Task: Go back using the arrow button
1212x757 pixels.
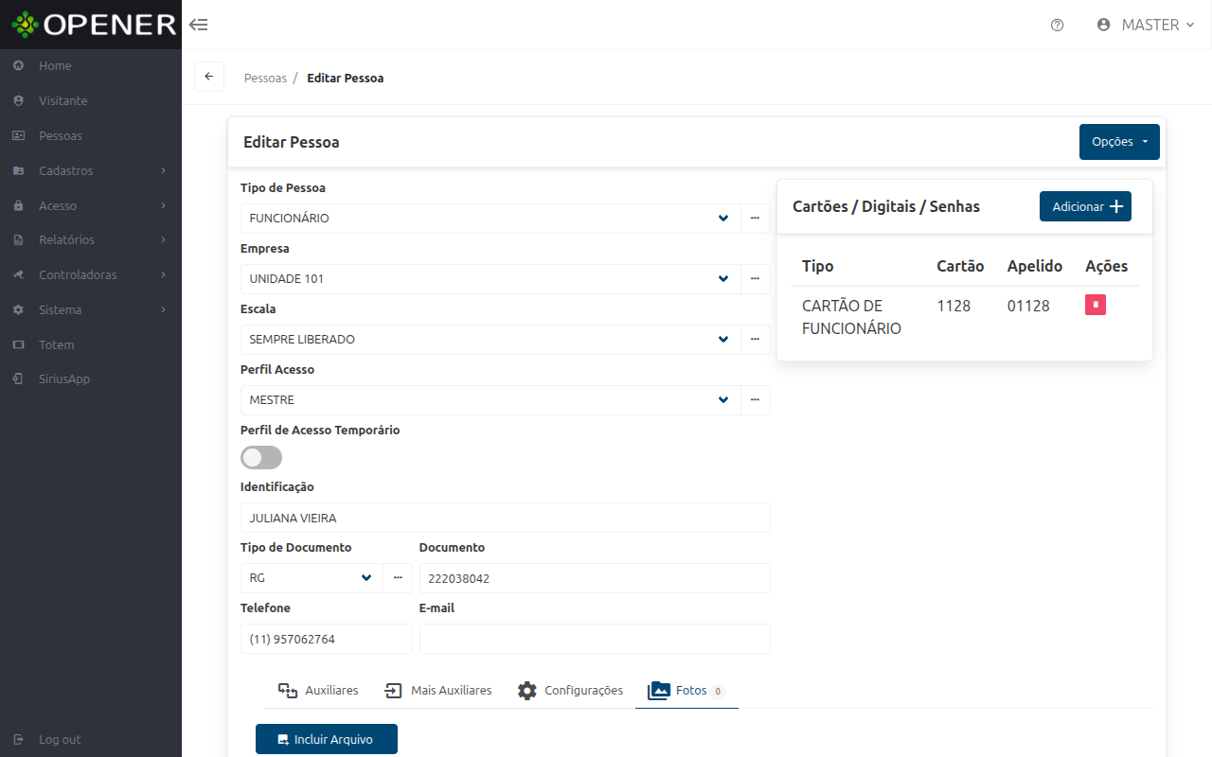Action: pyautogui.click(x=209, y=77)
